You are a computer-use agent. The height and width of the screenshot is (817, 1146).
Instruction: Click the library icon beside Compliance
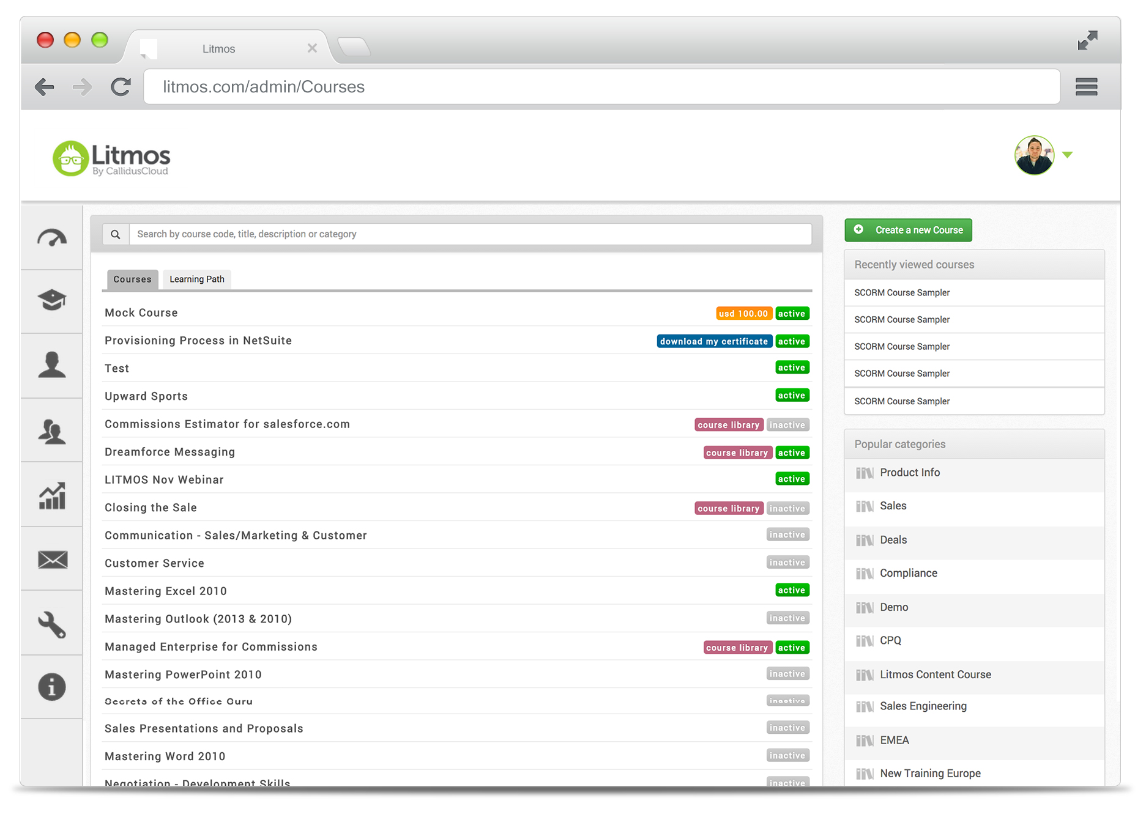pos(865,574)
